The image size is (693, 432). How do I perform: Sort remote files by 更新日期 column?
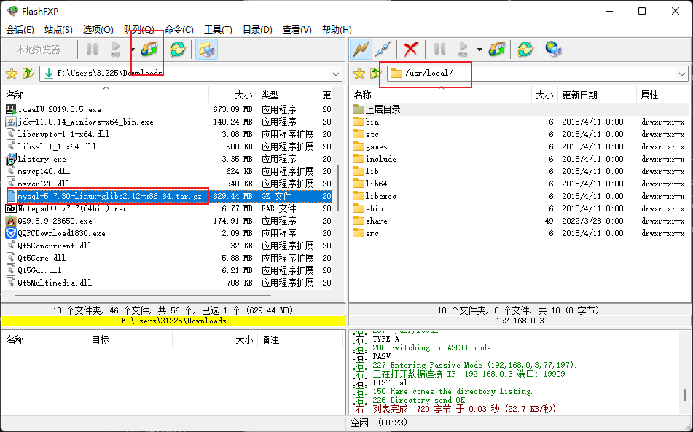(x=597, y=95)
